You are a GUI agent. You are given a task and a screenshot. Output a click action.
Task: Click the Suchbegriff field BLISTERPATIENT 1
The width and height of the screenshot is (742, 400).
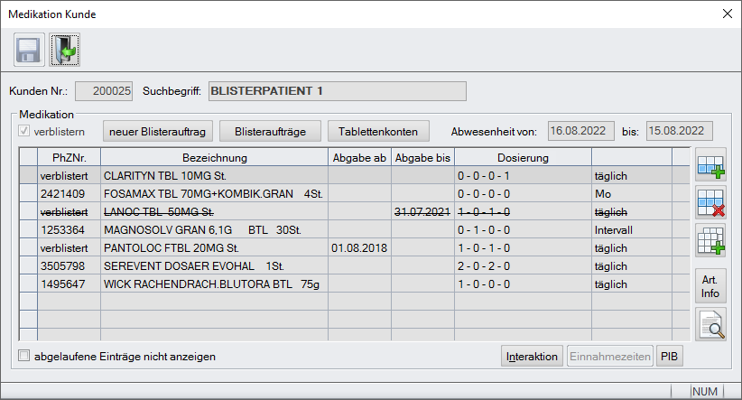335,91
